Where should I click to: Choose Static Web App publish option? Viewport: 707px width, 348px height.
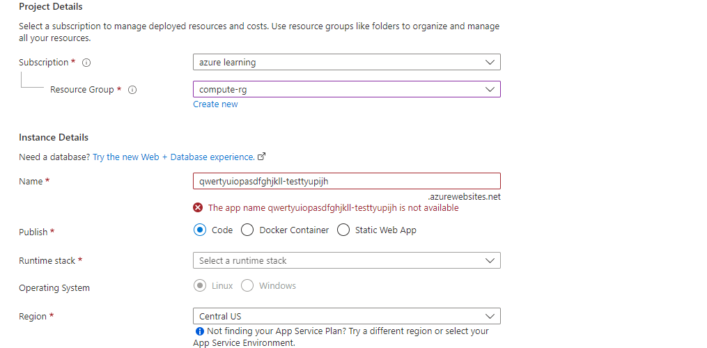pos(343,230)
